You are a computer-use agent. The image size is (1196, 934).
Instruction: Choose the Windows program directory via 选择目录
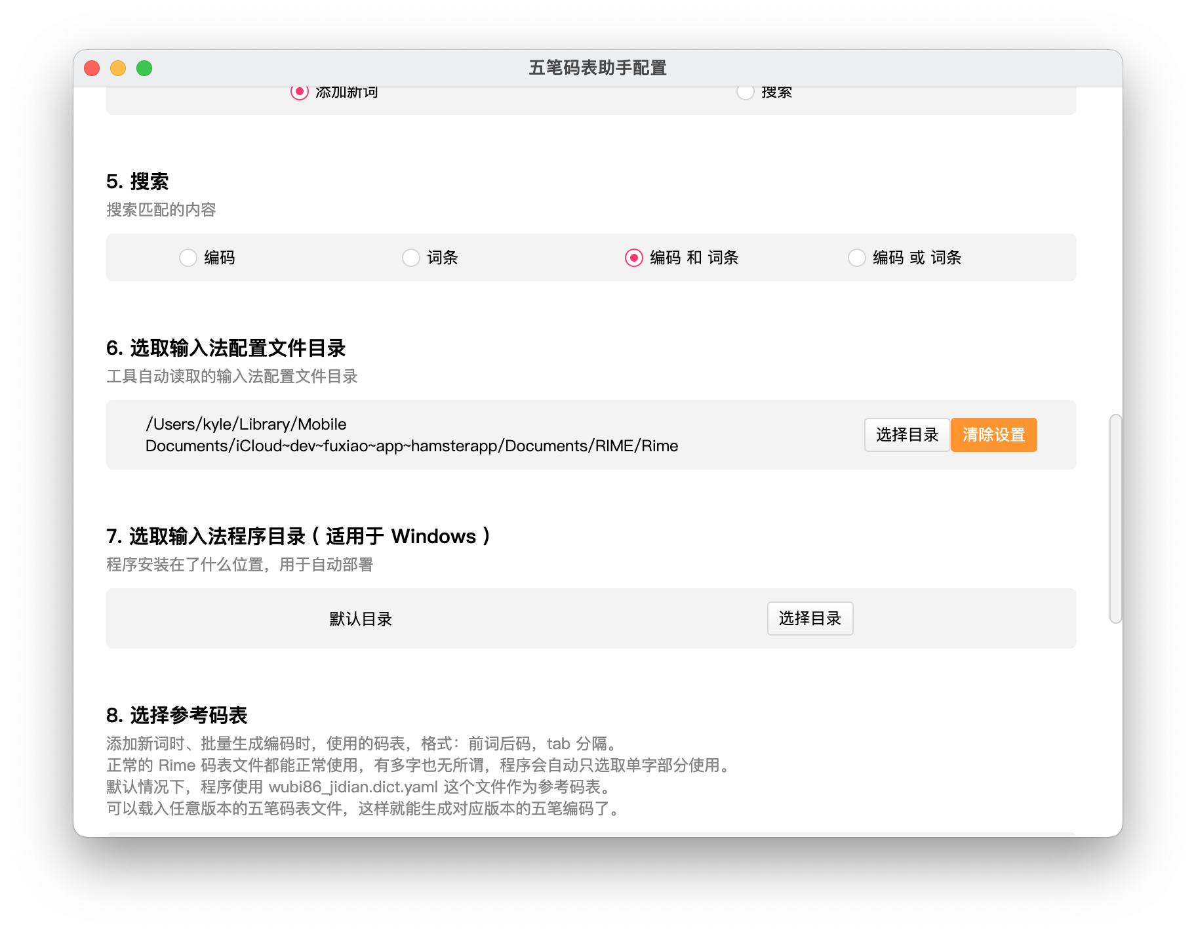(810, 618)
